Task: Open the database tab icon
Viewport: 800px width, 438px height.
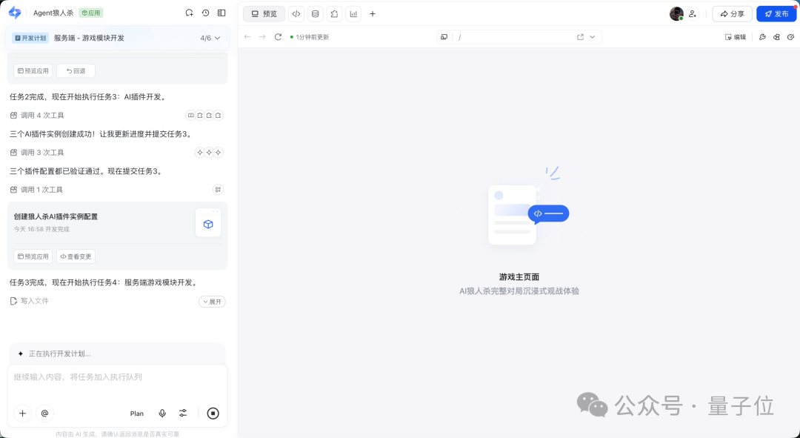Action: click(316, 14)
